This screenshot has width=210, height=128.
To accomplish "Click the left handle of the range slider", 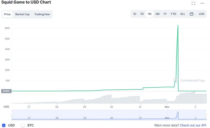I will pos(12,115).
